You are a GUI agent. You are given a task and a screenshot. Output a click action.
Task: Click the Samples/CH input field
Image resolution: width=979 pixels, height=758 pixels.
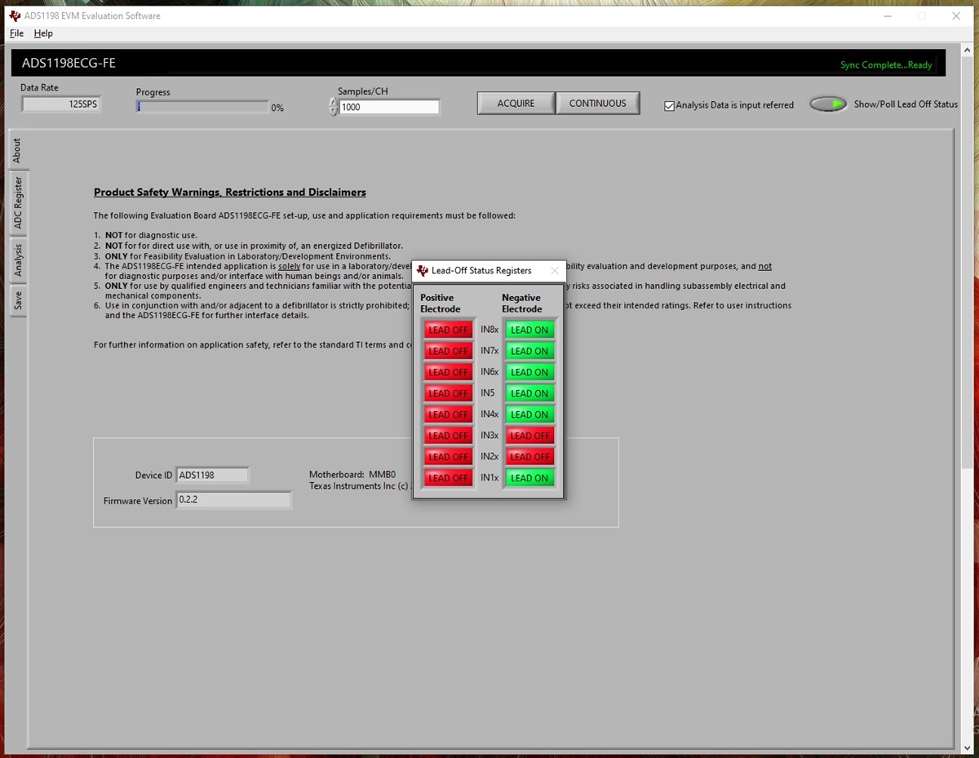click(389, 107)
